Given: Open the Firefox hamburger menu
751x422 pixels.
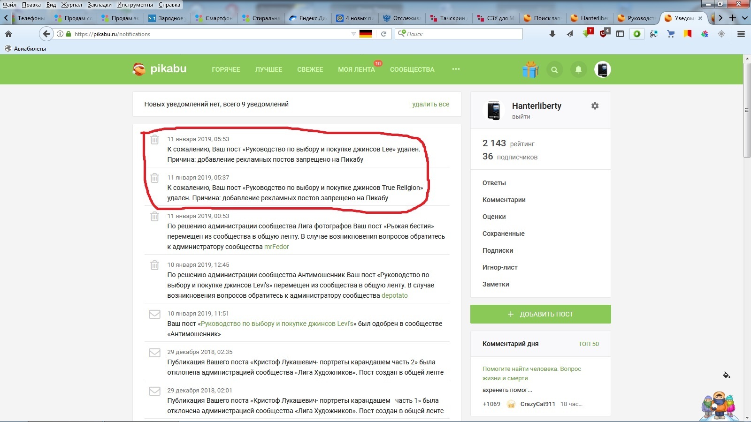Looking at the screenshot, I should tap(741, 34).
